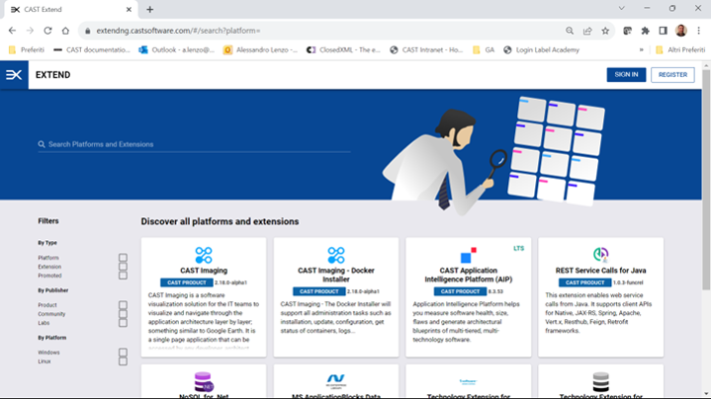Click the LTS label on the AIP card
This screenshot has width=711, height=399.
click(x=519, y=248)
